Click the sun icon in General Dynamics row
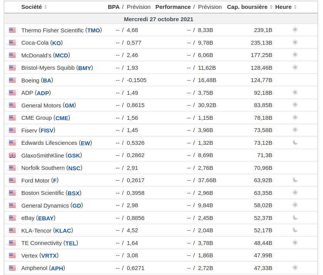 [x=295, y=205]
